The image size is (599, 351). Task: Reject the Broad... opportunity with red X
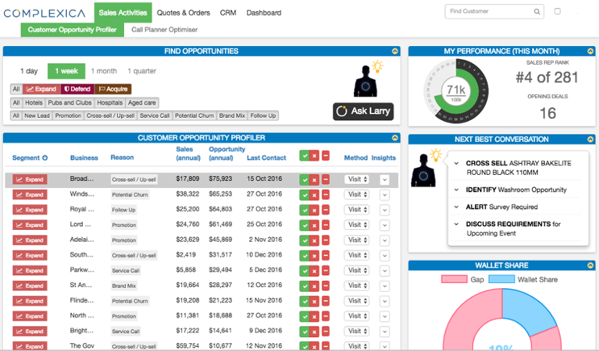tap(314, 180)
